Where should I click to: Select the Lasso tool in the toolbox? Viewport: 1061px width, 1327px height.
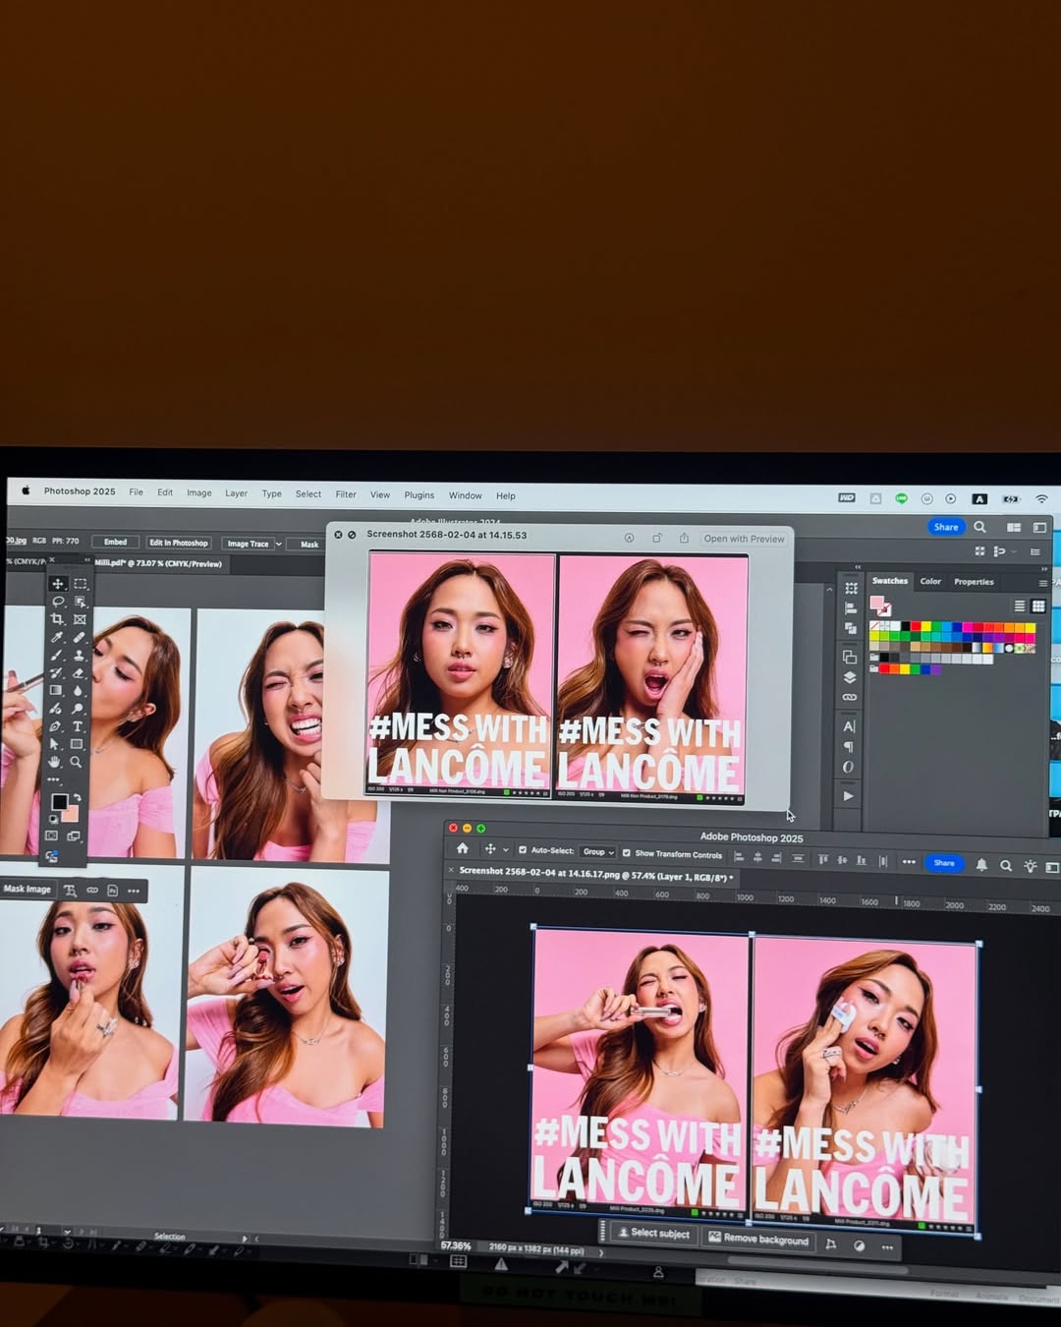coord(58,602)
